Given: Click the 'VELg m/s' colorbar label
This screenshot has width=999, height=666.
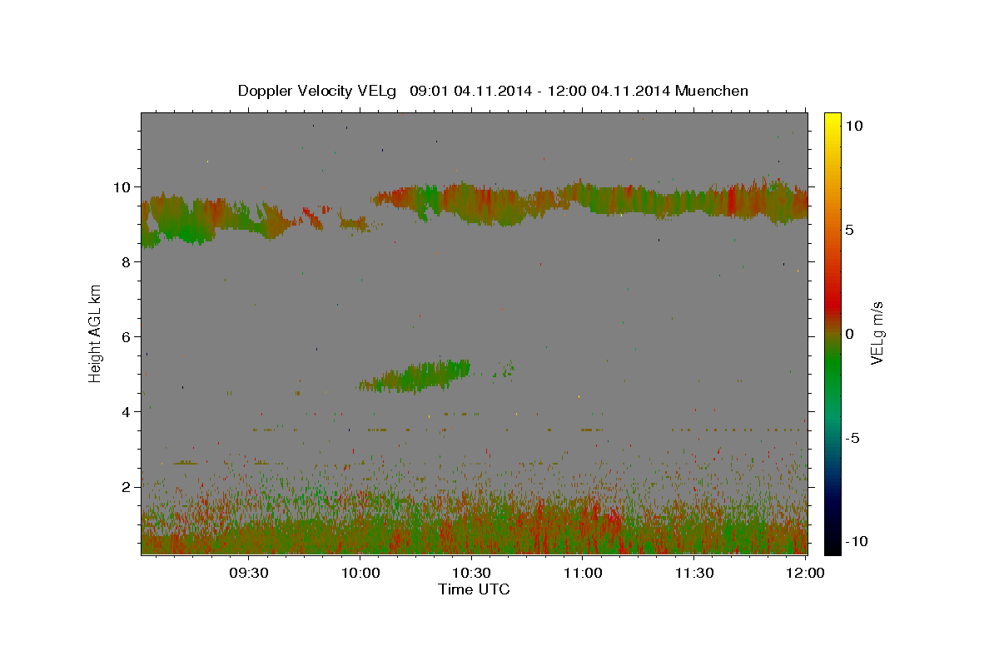Looking at the screenshot, I should pyautogui.click(x=877, y=333).
